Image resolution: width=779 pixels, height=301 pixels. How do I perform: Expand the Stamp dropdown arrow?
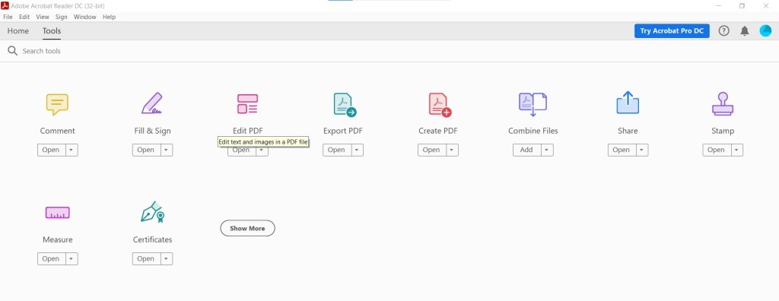tap(737, 150)
